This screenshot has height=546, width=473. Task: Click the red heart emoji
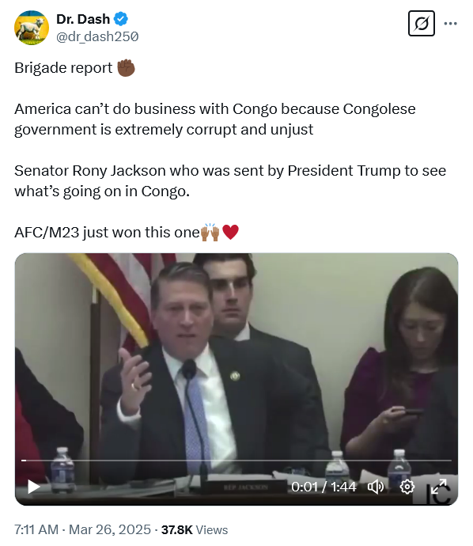pos(230,232)
